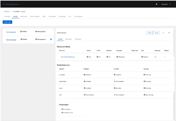The width and height of the screenshot is (176, 121).
Task: Click the pacemaker Running check icon
Action: point(144,81)
